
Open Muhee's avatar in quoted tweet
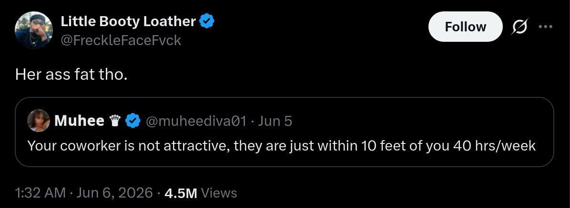pos(39,121)
